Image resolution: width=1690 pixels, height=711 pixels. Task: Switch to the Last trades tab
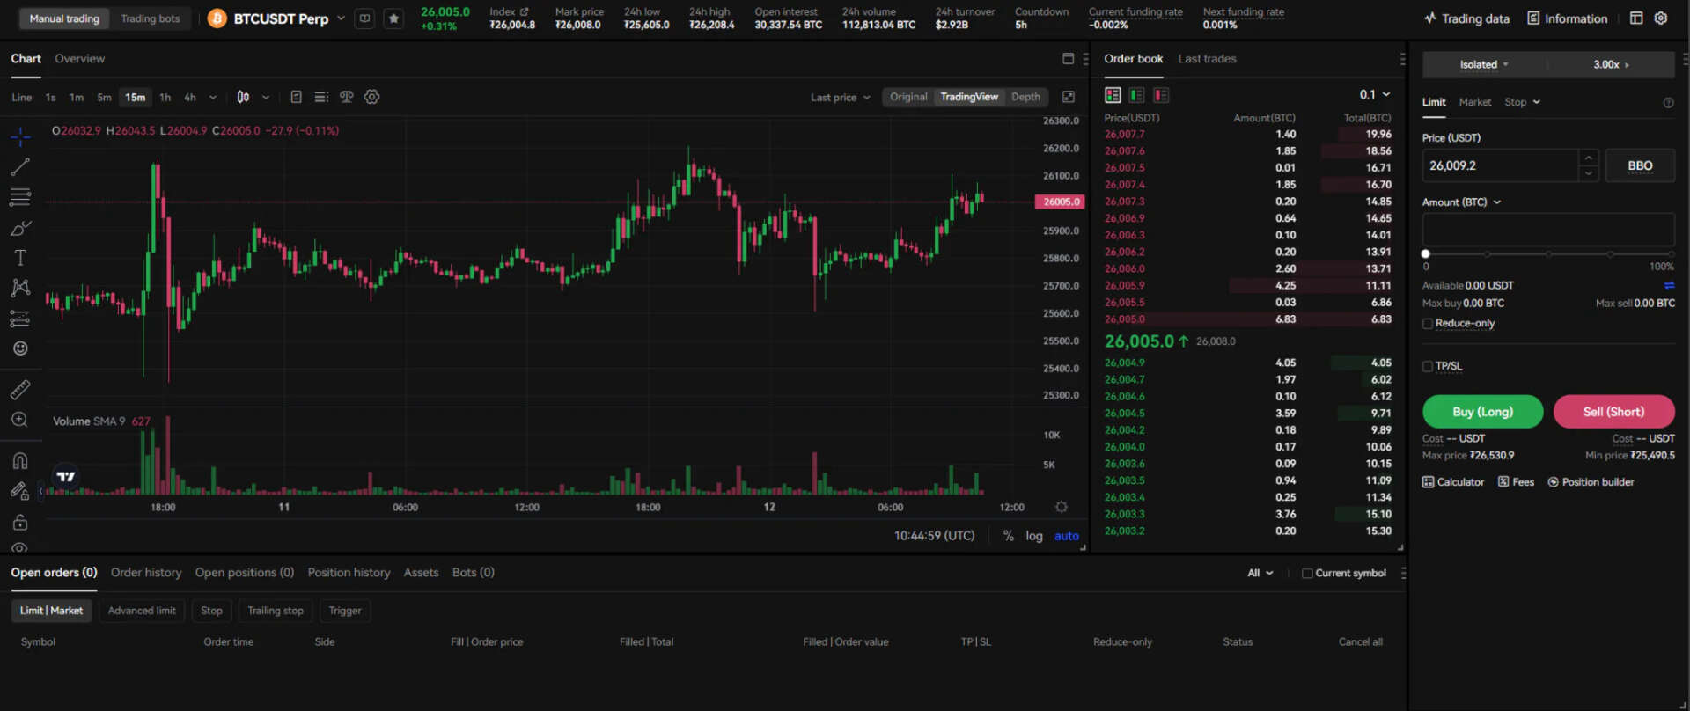(x=1207, y=59)
